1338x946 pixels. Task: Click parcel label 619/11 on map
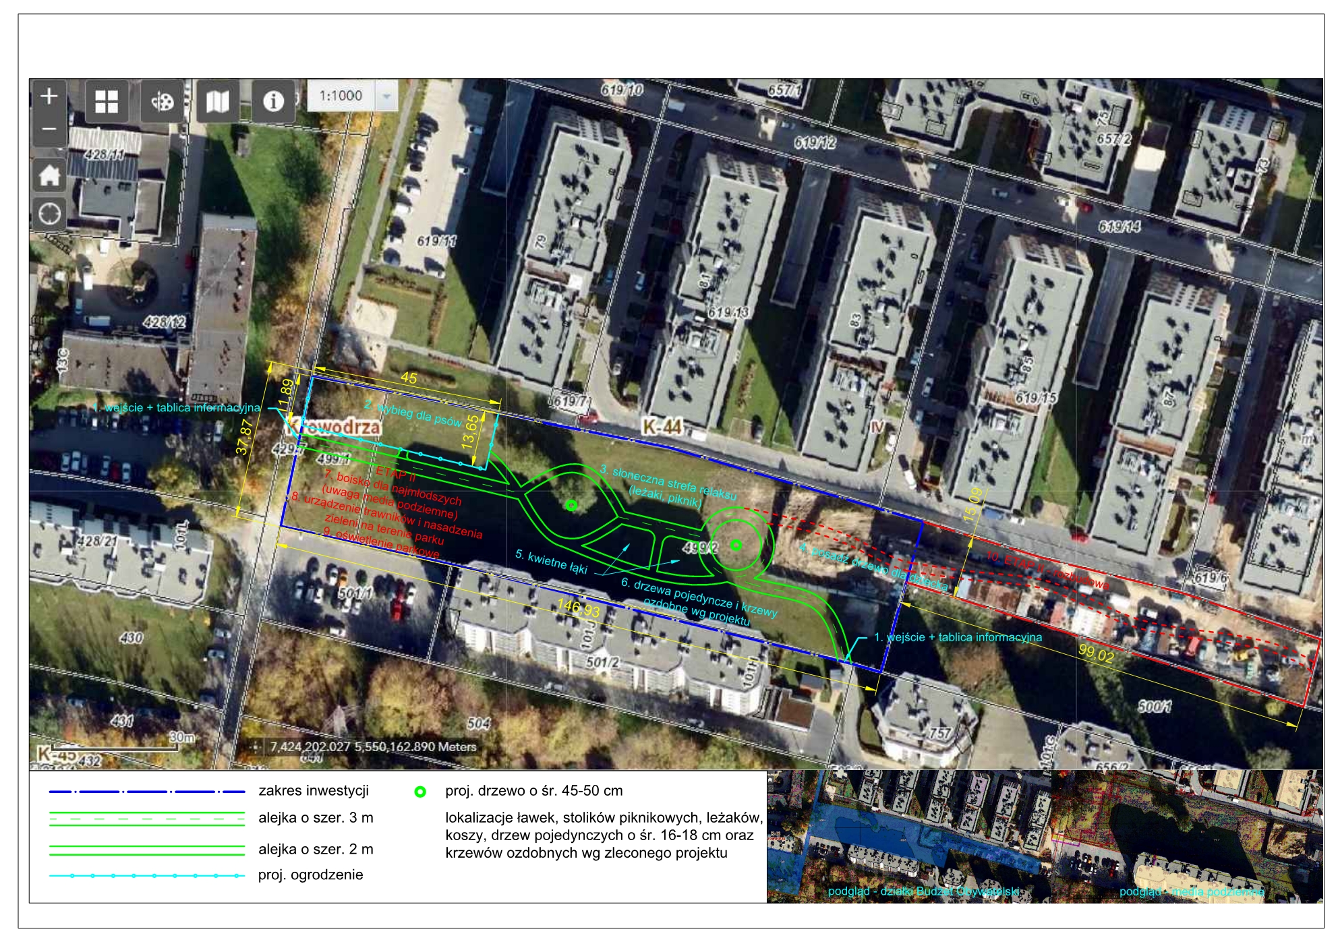point(436,241)
